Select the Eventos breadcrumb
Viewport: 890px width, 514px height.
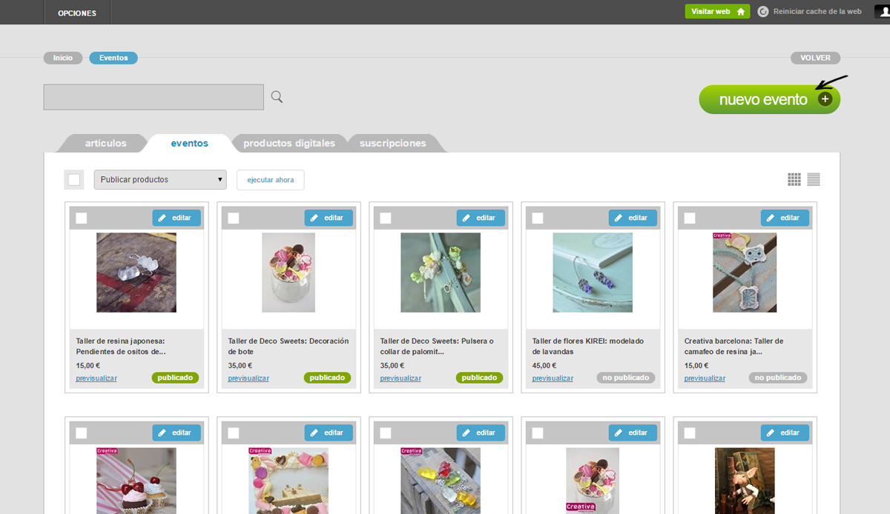point(113,58)
